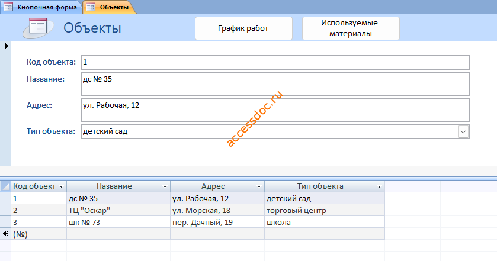Click the Кнопочная форма tab icon
Screen dimensions: 497x261
(8, 7)
